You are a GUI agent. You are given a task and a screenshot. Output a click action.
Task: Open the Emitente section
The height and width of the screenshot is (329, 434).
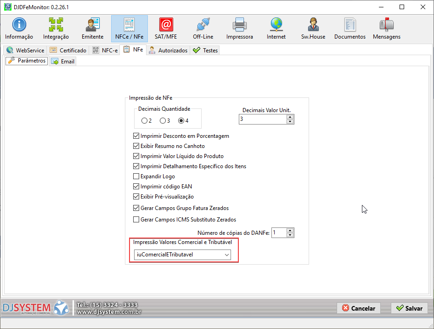pos(92,28)
